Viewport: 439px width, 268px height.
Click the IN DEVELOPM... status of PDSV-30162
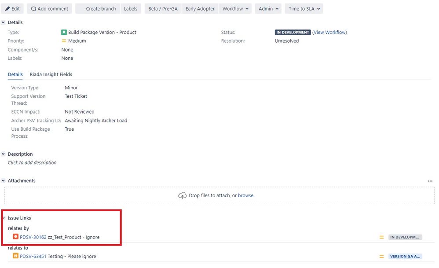(x=405, y=237)
